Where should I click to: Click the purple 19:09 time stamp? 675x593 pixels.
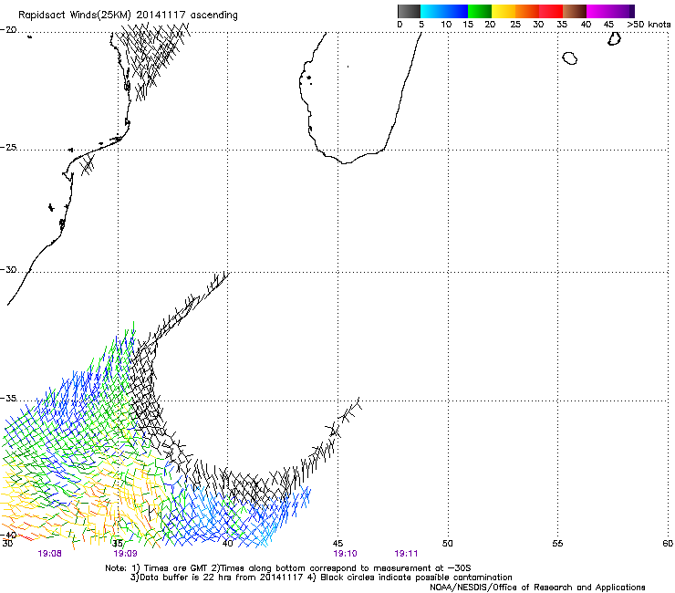click(125, 554)
